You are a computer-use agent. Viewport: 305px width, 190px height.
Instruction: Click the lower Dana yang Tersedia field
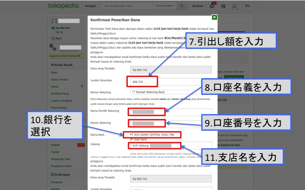tap(171, 179)
